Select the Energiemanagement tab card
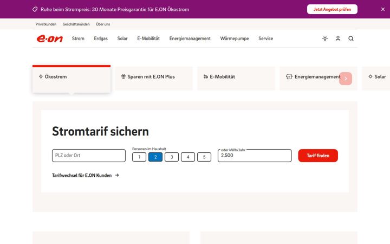Viewport: 390px width, 244px height. coord(318,79)
